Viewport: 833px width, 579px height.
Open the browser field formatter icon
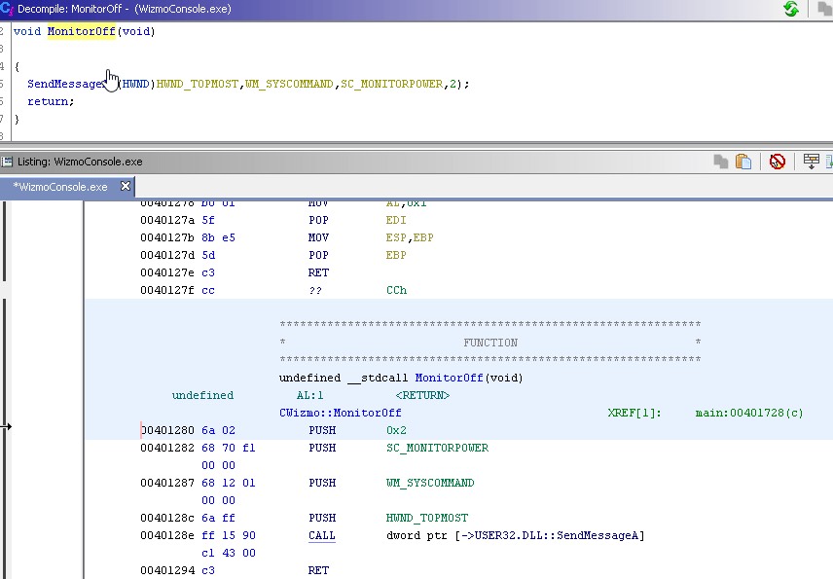811,161
